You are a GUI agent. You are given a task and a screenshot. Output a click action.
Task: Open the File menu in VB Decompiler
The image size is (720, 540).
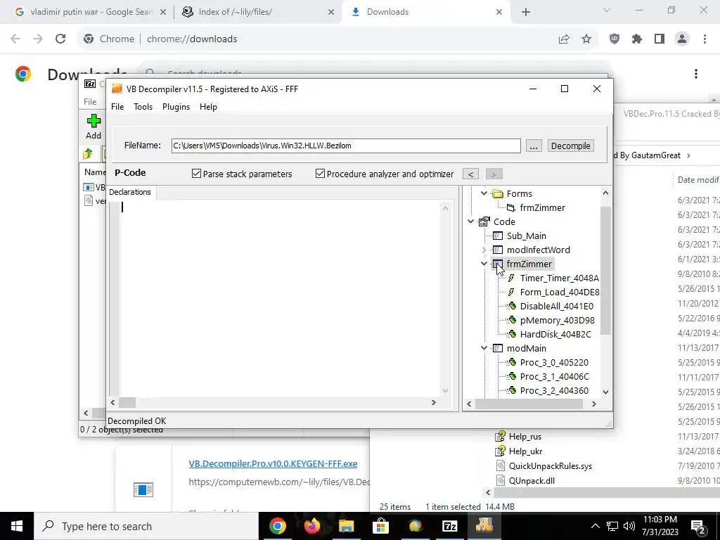[117, 107]
